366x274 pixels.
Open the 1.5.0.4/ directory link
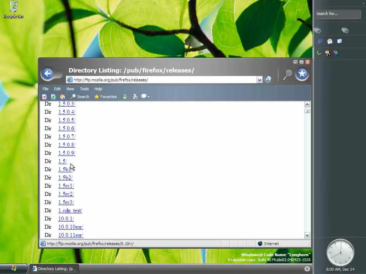(x=67, y=112)
